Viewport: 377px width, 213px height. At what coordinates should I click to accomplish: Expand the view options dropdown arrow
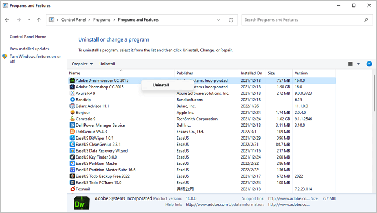tap(358, 64)
